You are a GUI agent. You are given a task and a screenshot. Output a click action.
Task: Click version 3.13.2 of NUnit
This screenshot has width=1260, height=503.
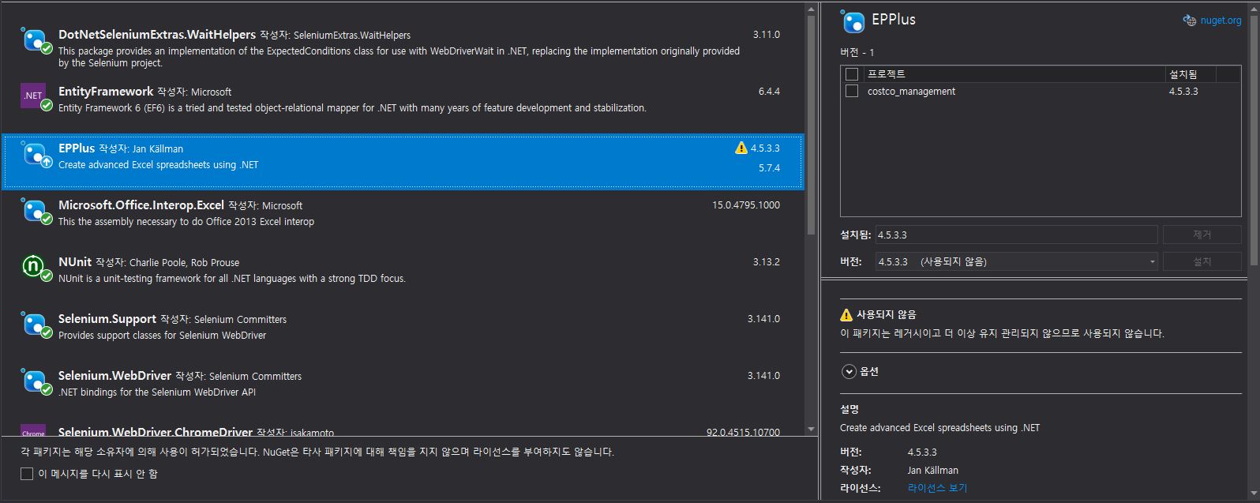[x=766, y=262]
